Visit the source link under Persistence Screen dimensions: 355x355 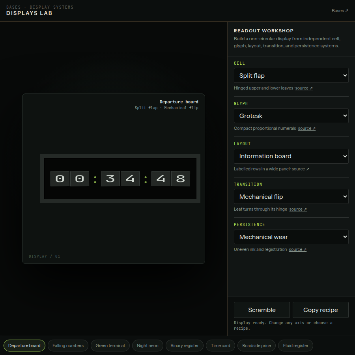pyautogui.click(x=297, y=250)
